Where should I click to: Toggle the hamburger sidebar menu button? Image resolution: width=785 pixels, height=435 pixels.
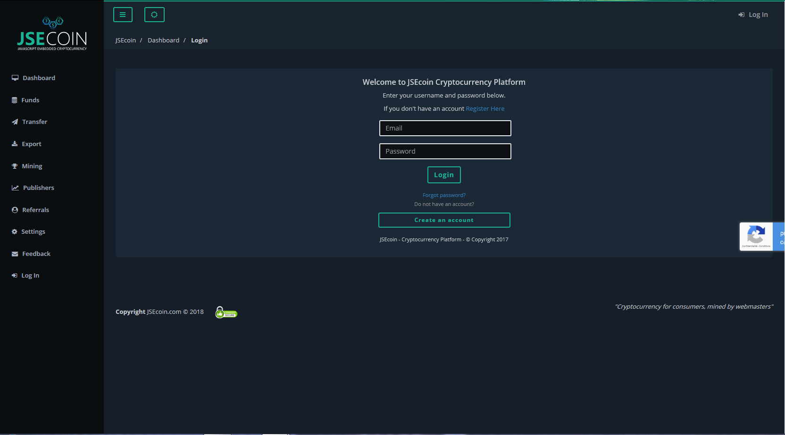(123, 15)
